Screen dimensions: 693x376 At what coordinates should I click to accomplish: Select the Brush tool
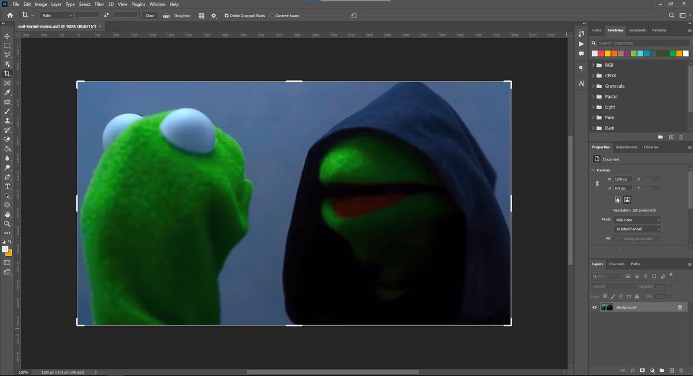point(8,111)
